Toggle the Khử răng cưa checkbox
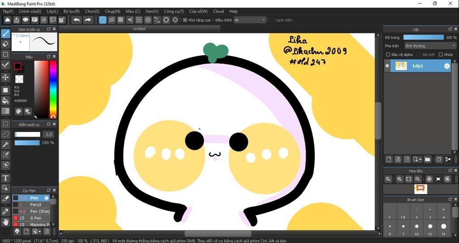The width and height of the screenshot is (459, 243). (x=185, y=20)
